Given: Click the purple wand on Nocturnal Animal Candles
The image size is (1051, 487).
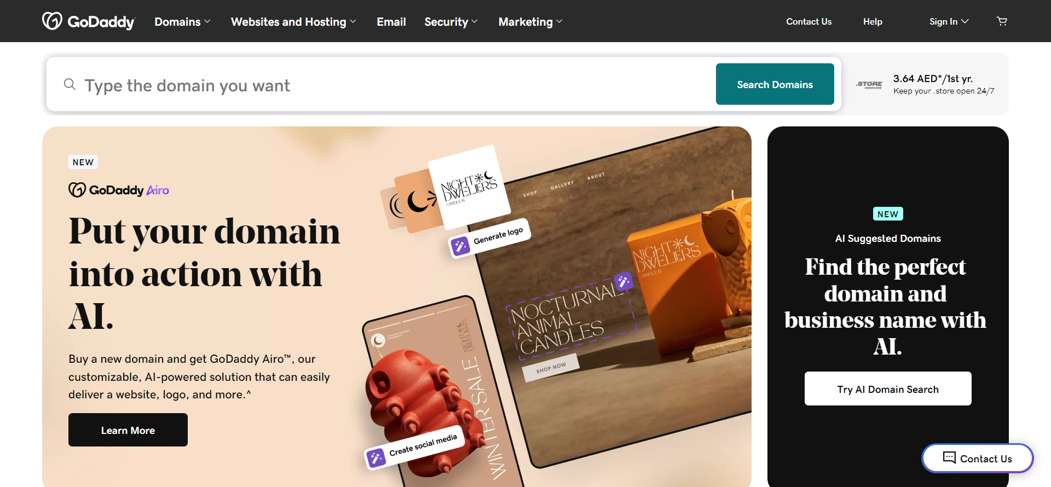Looking at the screenshot, I should 623,282.
